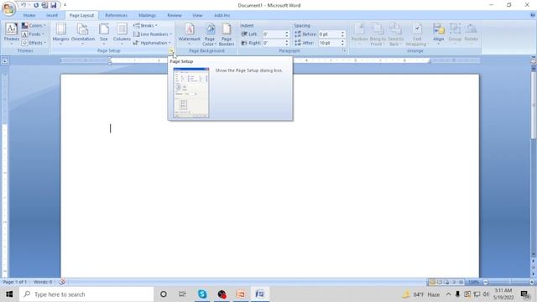This screenshot has width=537, height=302.
Task: Expand the Hyphenation dropdown
Action: pyautogui.click(x=152, y=43)
